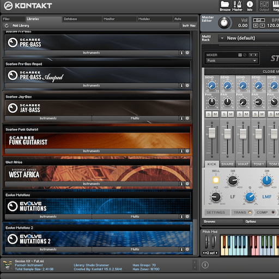Click the Snare channel volume fader

point(227,134)
